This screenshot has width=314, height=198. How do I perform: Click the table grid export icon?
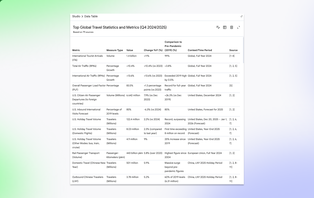click(x=225, y=27)
